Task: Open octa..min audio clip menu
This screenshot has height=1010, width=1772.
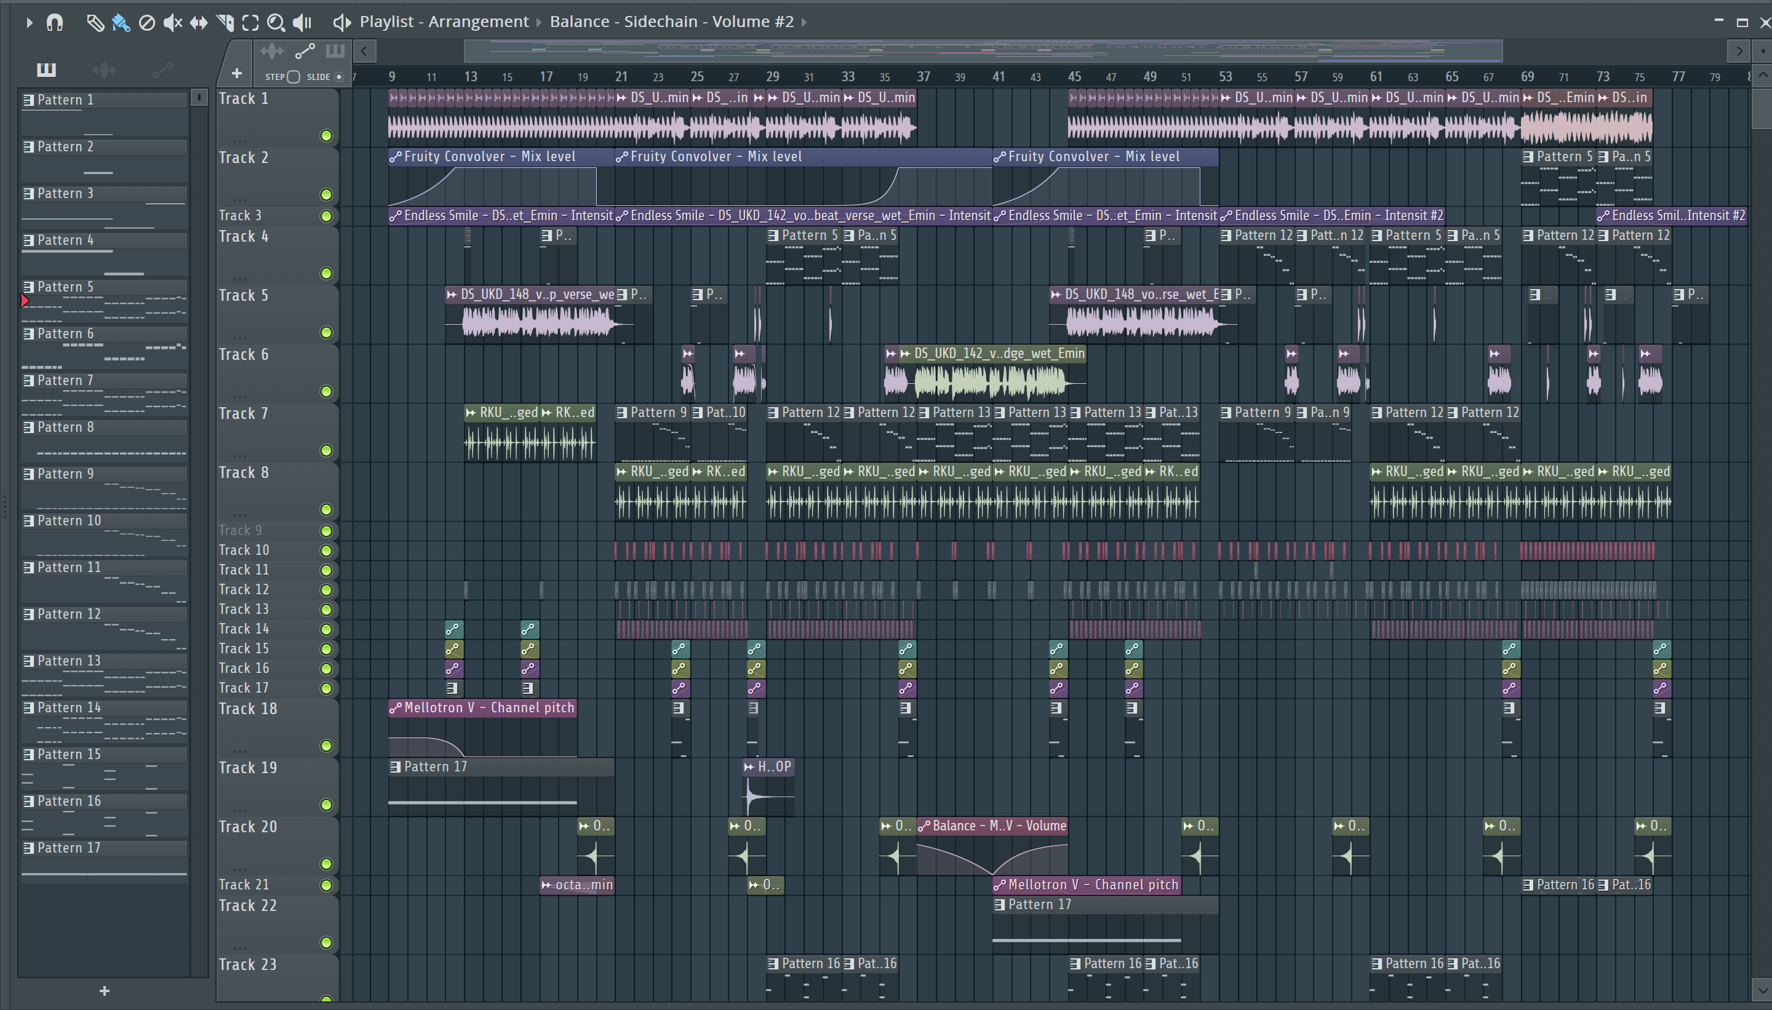Action: [x=547, y=885]
